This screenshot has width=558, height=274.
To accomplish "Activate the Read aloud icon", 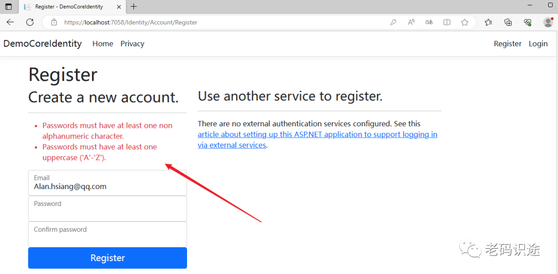I will [x=411, y=22].
